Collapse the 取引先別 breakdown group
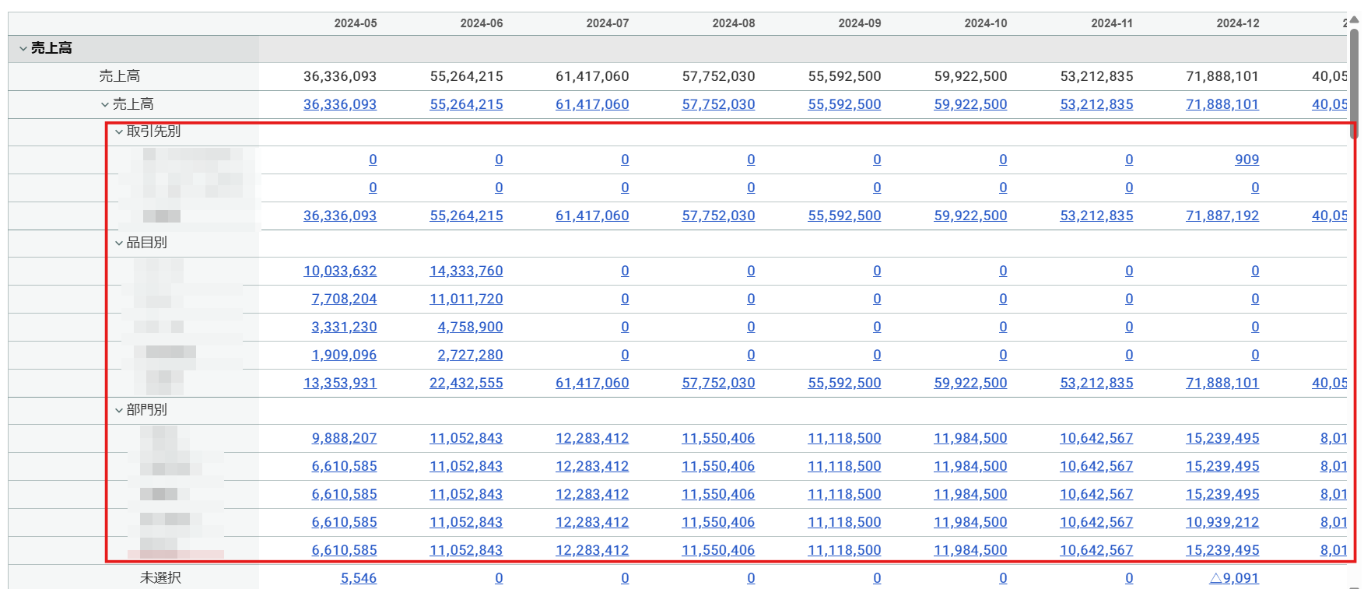Image resolution: width=1371 pixels, height=589 pixels. [119, 132]
